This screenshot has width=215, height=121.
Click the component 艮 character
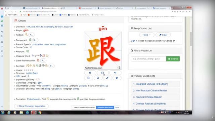pos(30,40)
